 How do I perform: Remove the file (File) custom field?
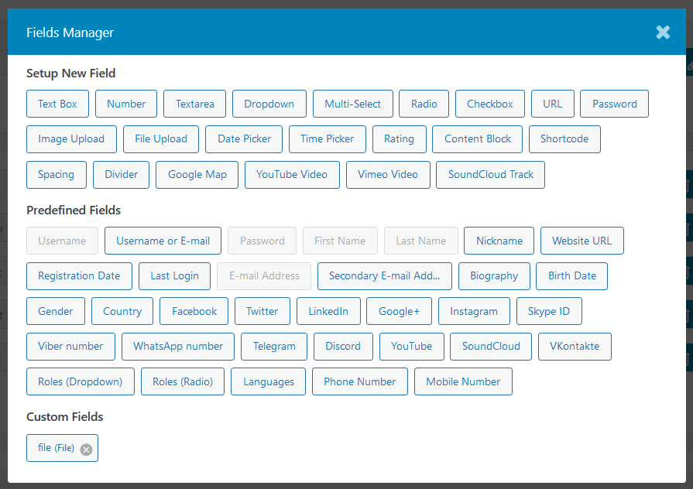(x=86, y=450)
